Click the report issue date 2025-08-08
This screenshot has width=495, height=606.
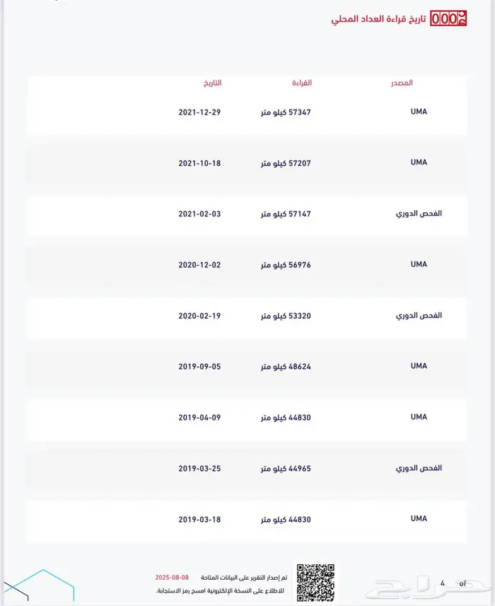[172, 578]
